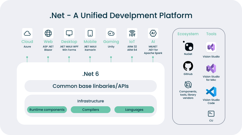Viewport: 242px width, 135px height.
Task: Click the ASP .NET Blazor text
Action: 48,48
